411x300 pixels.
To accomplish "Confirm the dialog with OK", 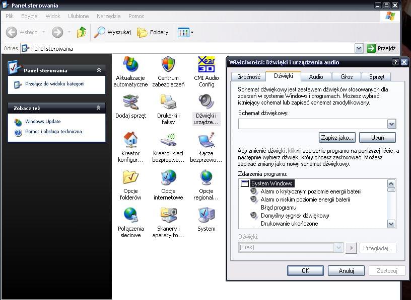I will click(305, 271).
